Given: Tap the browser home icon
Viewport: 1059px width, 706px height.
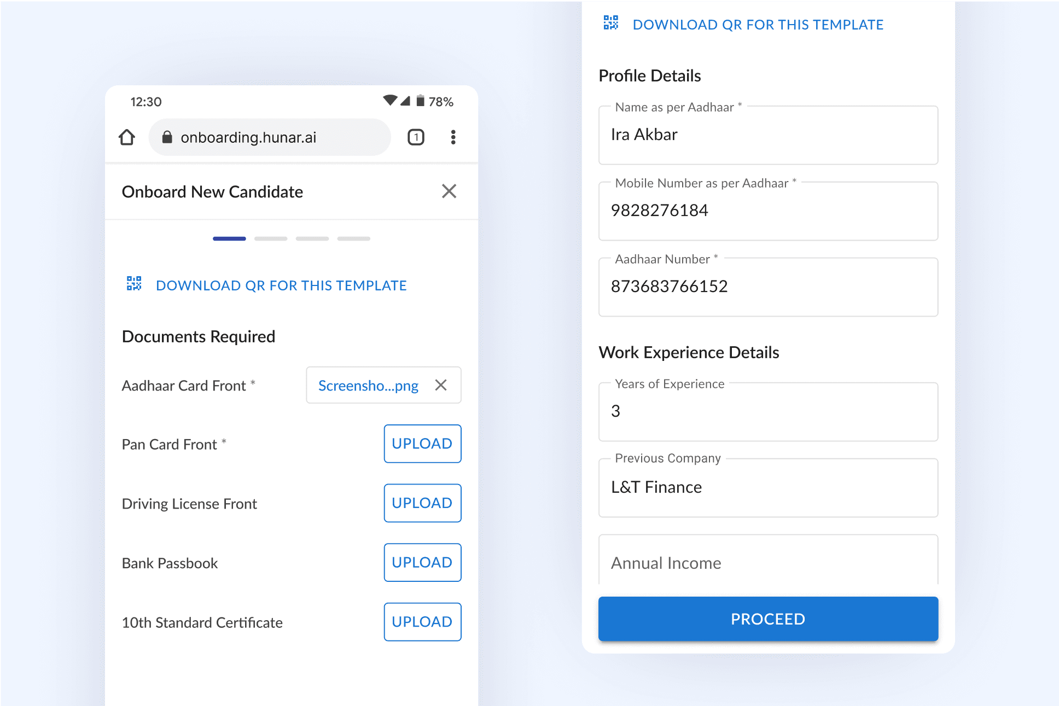Looking at the screenshot, I should (x=127, y=137).
